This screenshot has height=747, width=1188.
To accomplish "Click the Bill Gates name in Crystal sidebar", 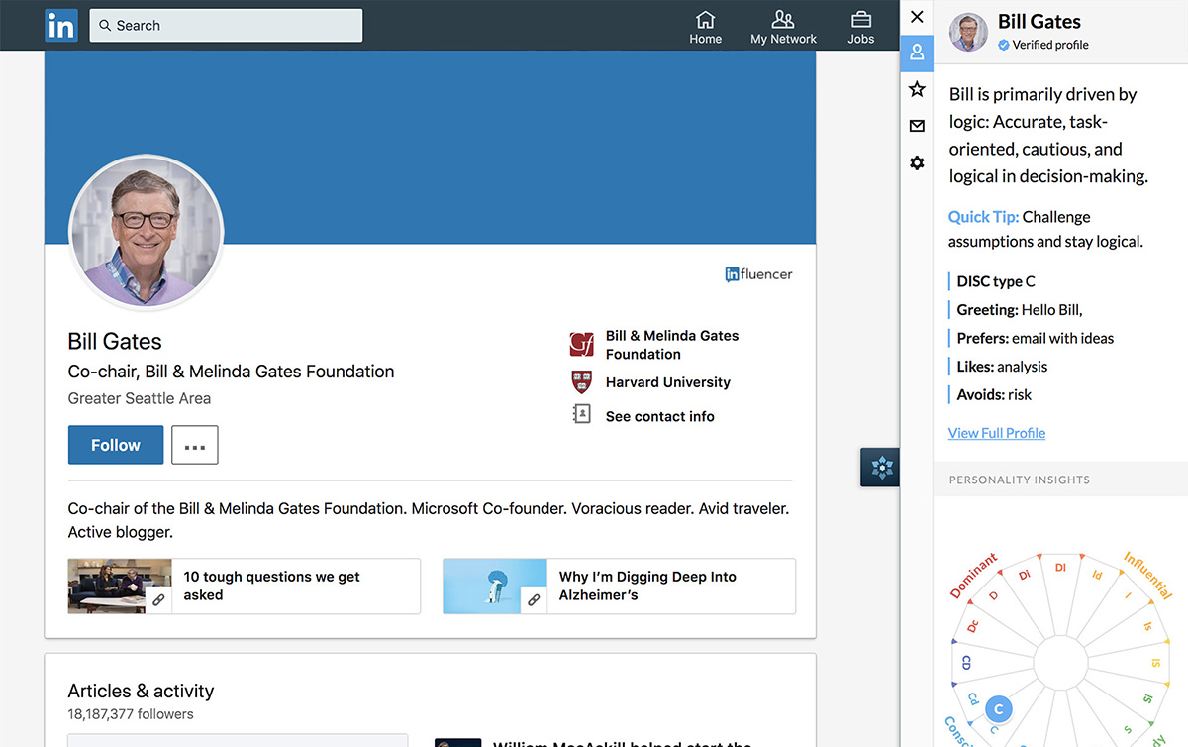I will [x=1039, y=22].
